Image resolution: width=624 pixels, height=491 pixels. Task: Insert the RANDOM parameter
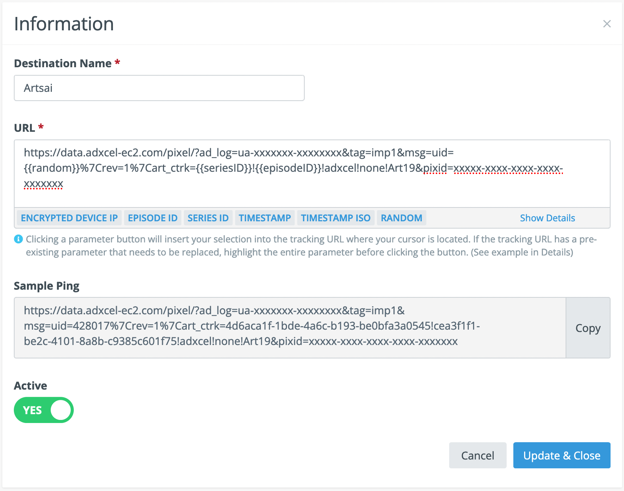[x=402, y=218]
